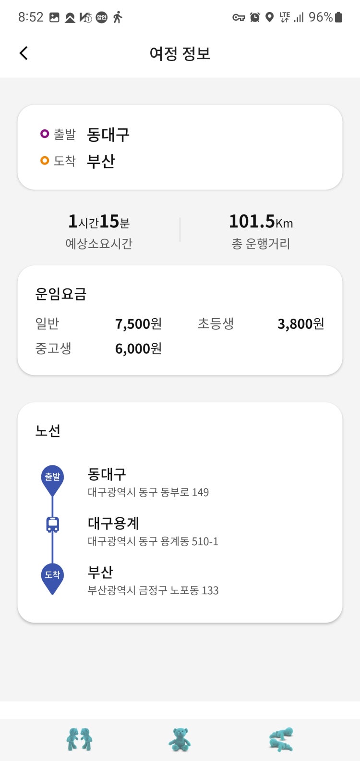Tap the lying figures icon
This screenshot has height=761, width=360.
[x=281, y=739]
